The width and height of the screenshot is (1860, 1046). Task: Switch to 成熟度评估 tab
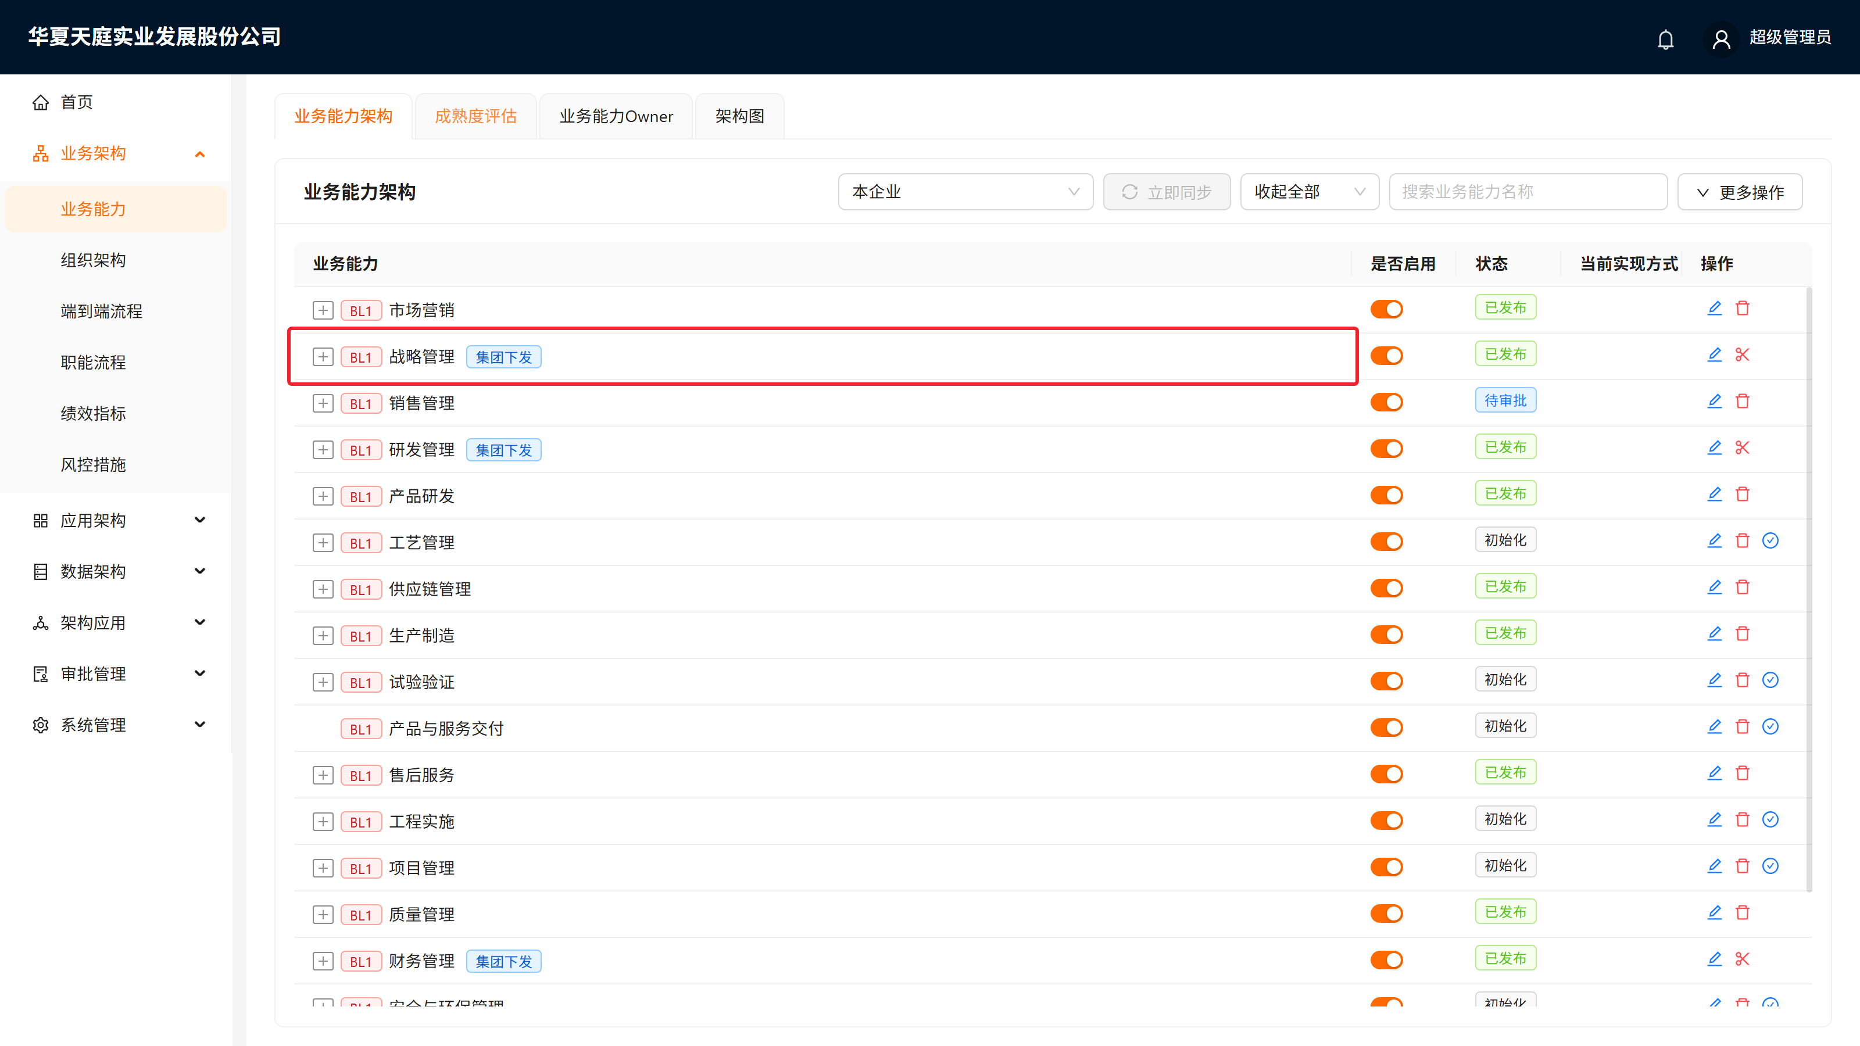point(476,116)
